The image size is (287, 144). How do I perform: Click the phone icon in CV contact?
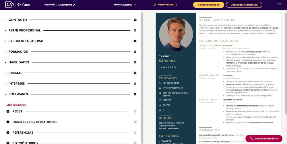click(160, 83)
